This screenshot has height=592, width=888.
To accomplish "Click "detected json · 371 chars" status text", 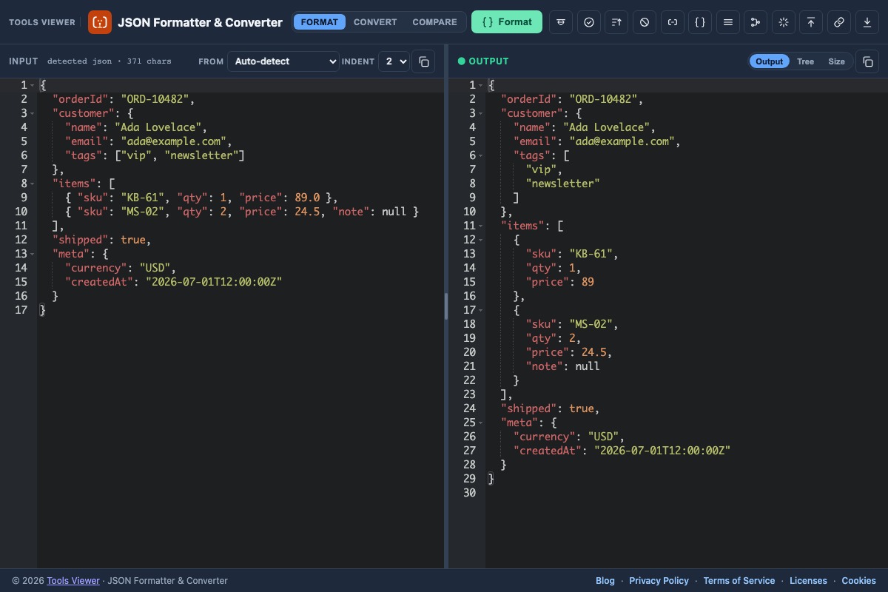I will tap(109, 61).
